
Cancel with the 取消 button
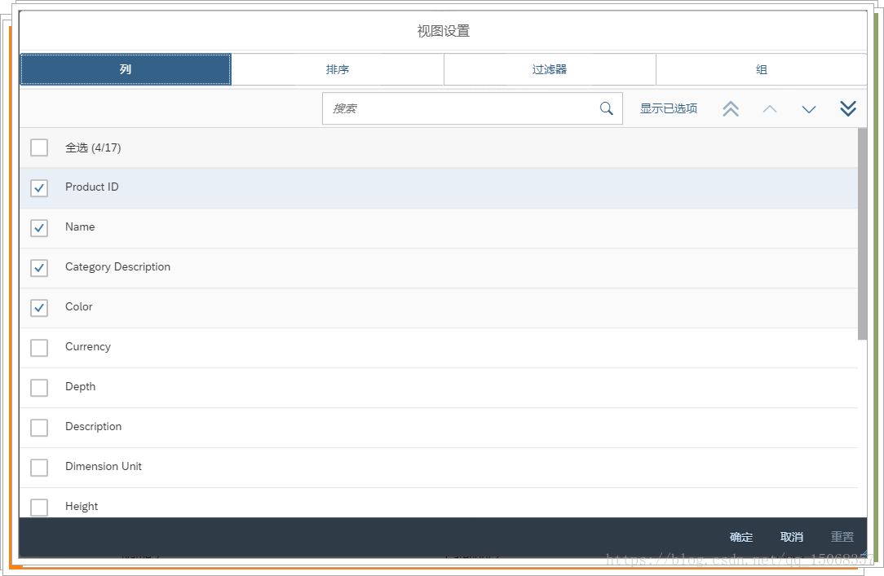pyautogui.click(x=792, y=537)
